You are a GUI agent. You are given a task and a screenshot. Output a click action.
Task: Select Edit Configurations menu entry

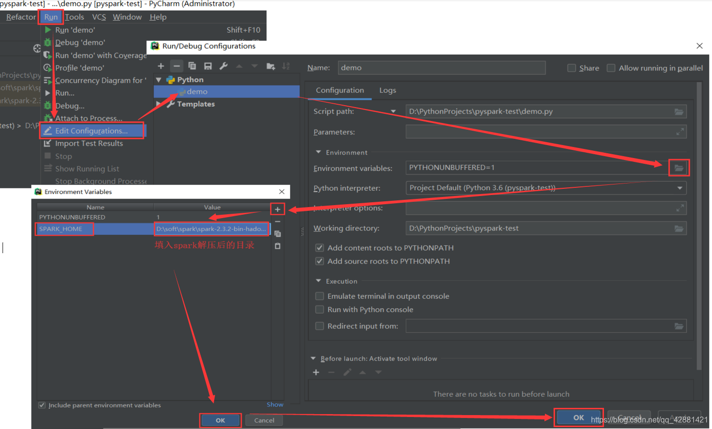coord(92,131)
